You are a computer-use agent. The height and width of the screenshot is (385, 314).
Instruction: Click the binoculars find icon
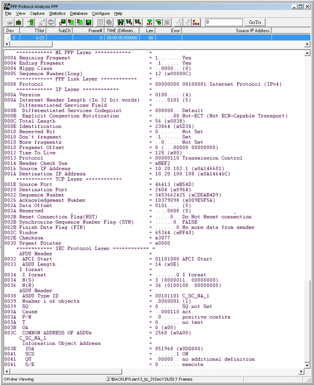coord(119,22)
